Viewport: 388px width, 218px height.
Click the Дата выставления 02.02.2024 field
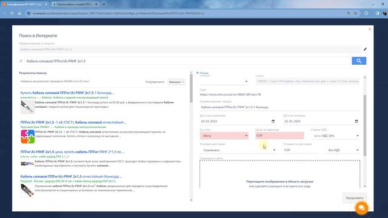coord(238,121)
